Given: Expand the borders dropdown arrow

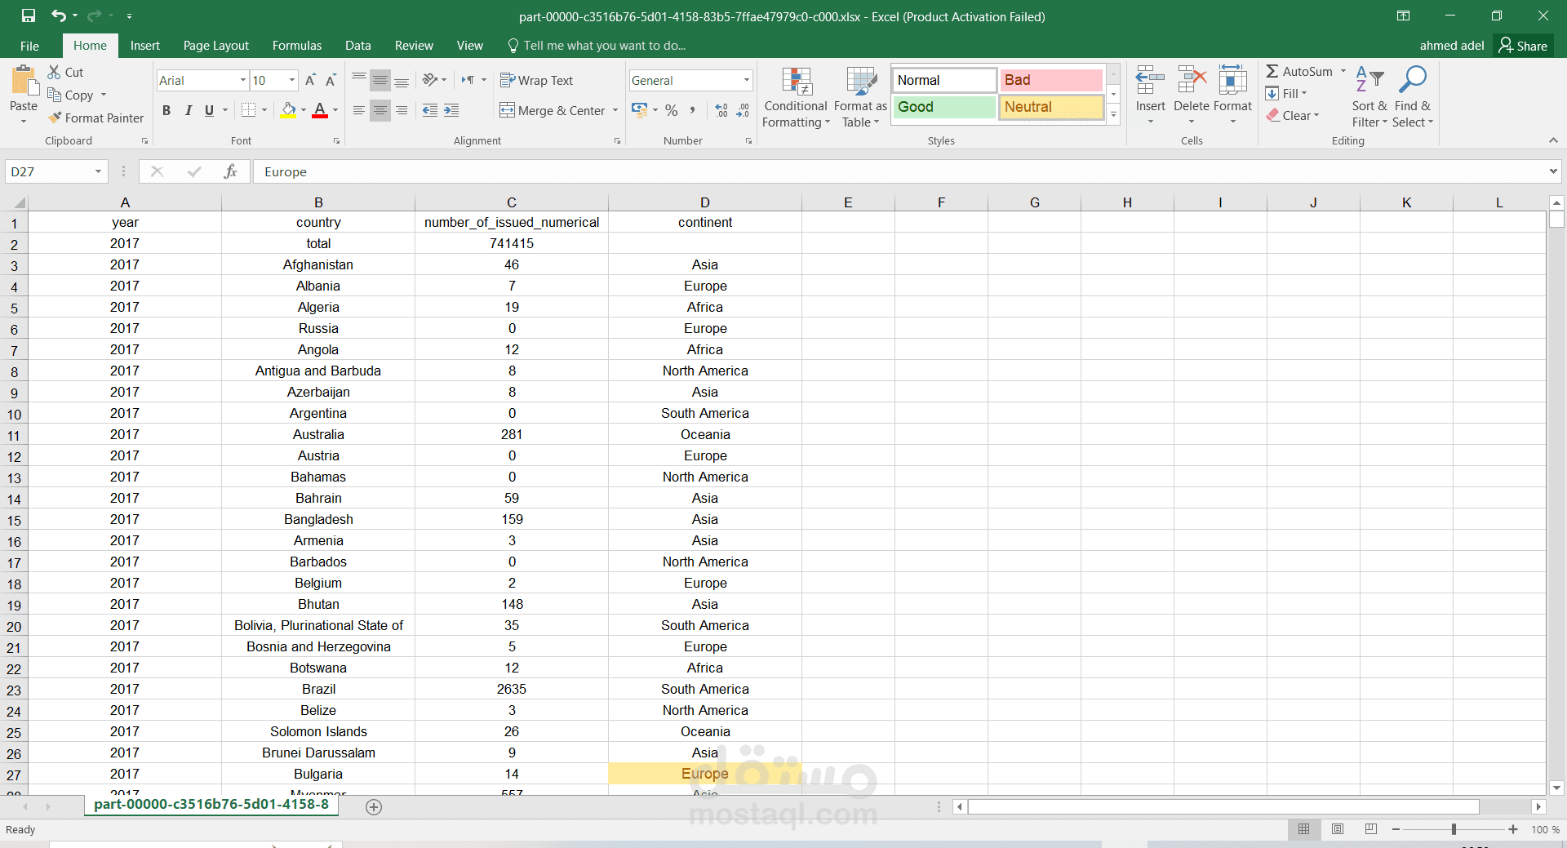Looking at the screenshot, I should tap(264, 110).
